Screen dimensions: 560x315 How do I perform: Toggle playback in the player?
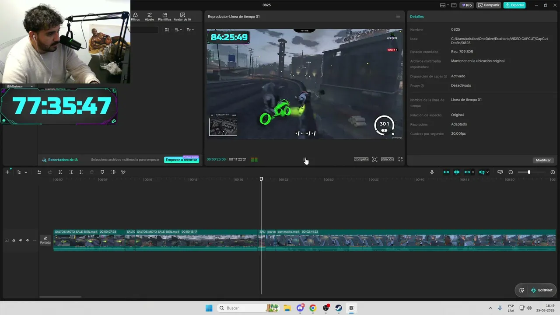304,160
